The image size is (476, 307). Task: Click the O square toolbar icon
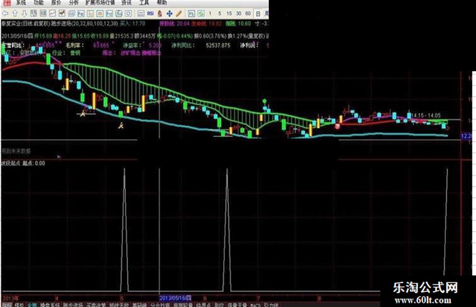pyautogui.click(x=128, y=14)
